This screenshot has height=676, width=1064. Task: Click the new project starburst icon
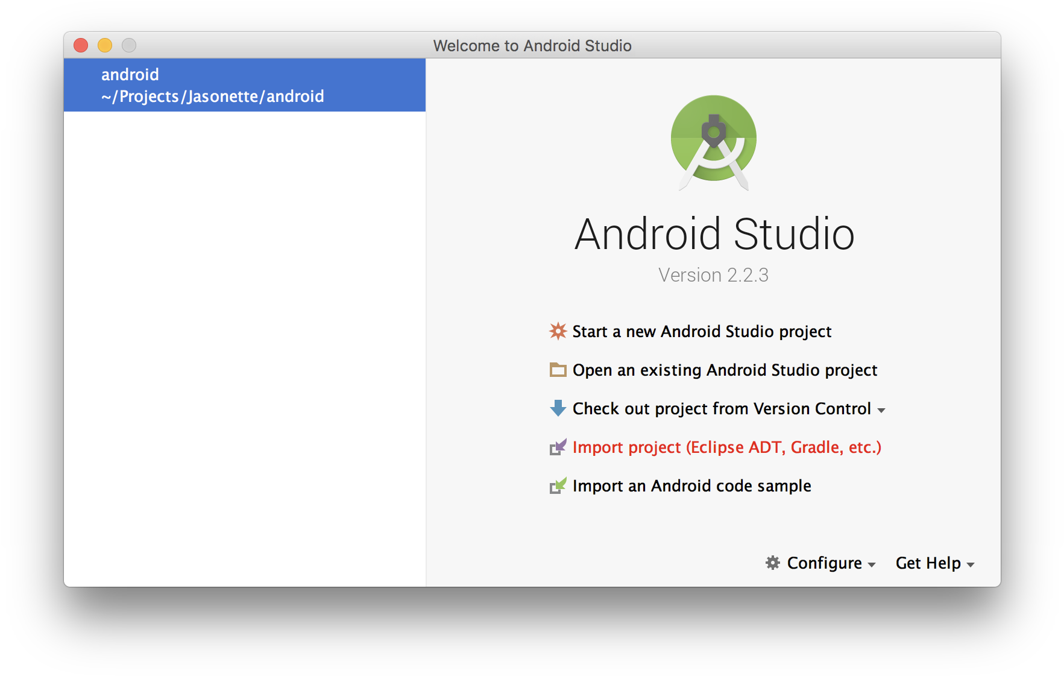click(x=558, y=331)
